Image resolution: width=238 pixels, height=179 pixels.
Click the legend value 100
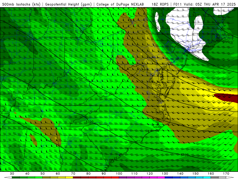(119, 174)
